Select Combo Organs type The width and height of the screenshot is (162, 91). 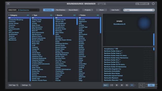point(37,62)
